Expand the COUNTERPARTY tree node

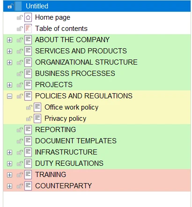pyautogui.click(x=9, y=186)
